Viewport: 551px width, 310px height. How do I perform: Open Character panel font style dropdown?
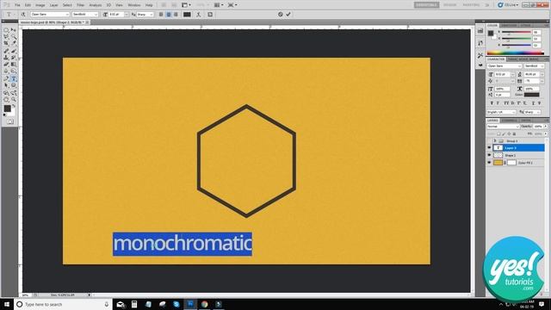[x=534, y=66]
